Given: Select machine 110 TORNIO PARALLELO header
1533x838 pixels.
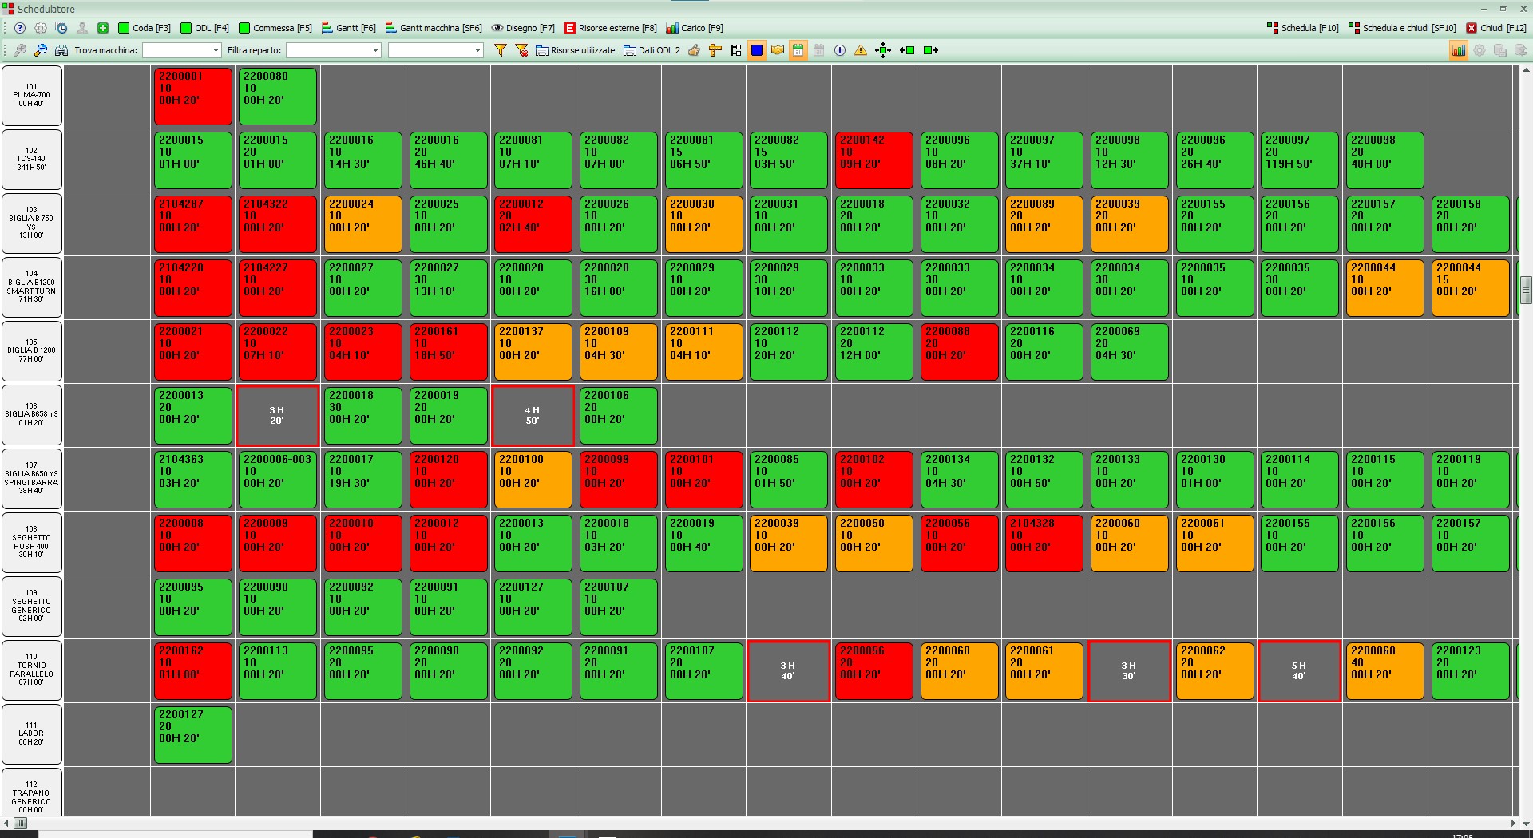Looking at the screenshot, I should 32,670.
